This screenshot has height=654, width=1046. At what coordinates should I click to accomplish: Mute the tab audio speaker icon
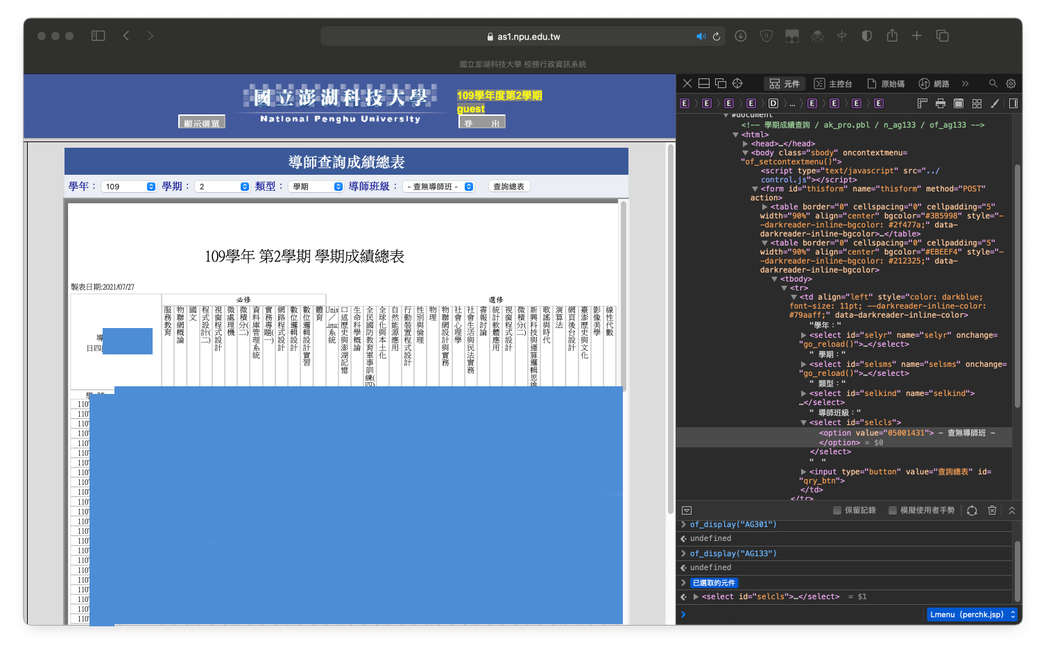tap(701, 36)
